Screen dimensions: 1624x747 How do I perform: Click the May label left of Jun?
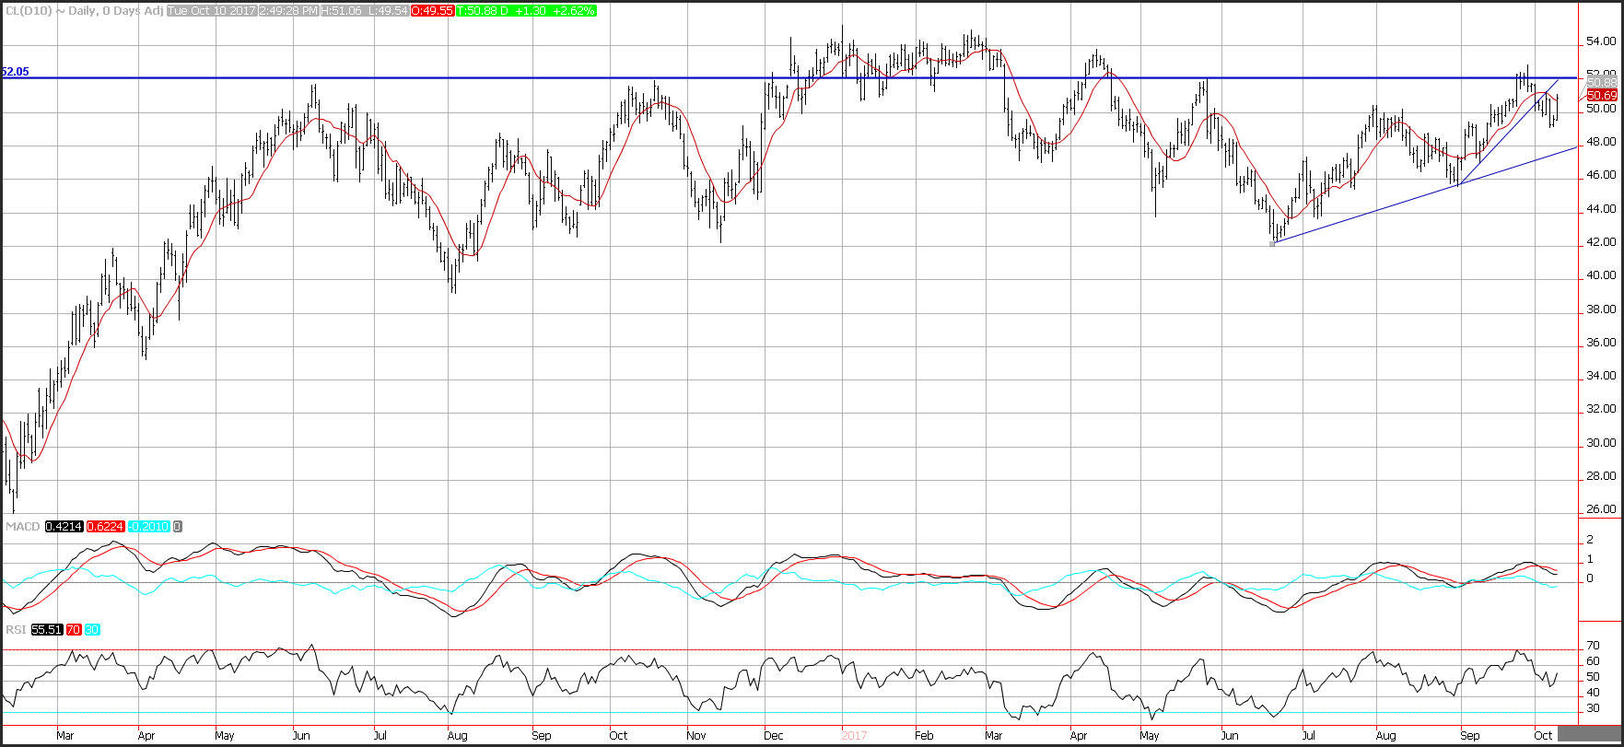(225, 736)
